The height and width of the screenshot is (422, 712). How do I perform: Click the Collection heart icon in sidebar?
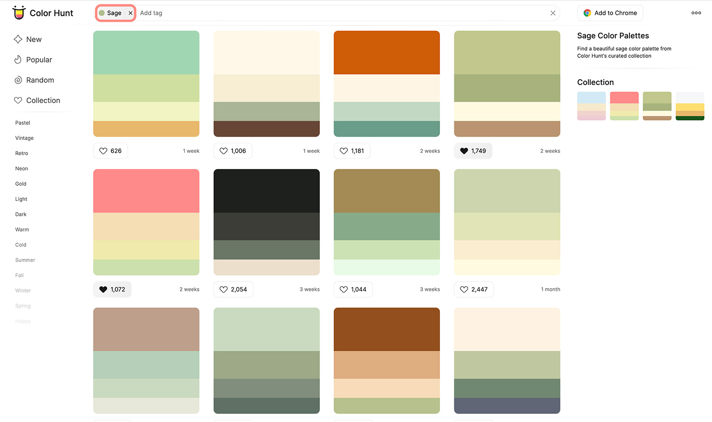click(x=18, y=101)
